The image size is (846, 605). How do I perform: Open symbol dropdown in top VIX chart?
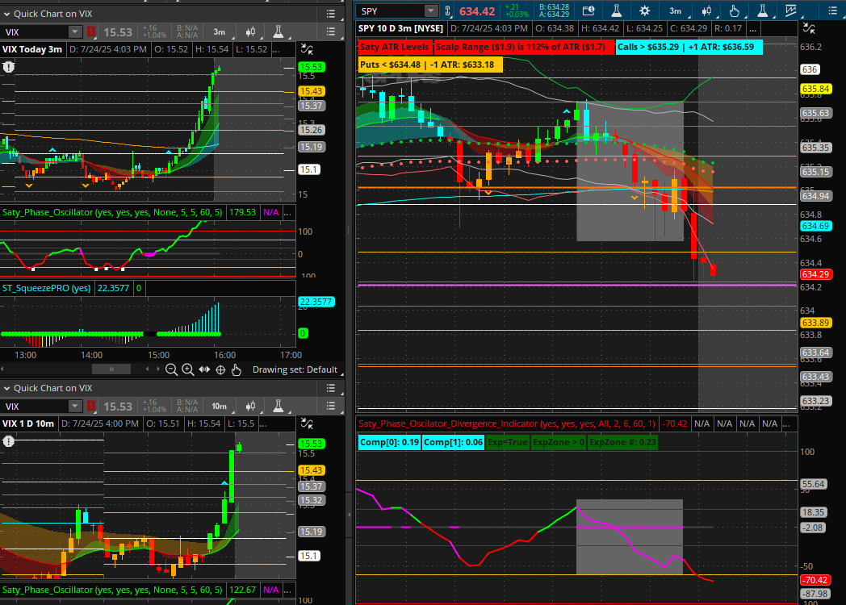[75, 32]
